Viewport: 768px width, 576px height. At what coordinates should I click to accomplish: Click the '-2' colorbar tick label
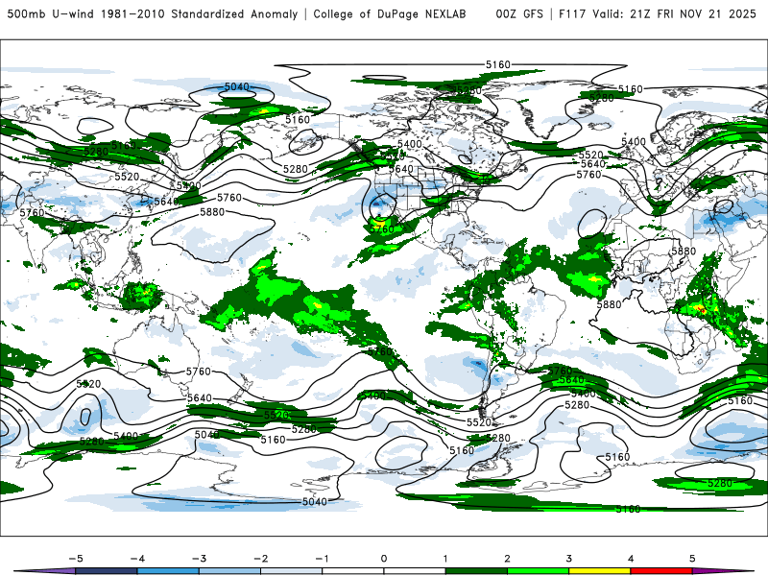point(260,559)
